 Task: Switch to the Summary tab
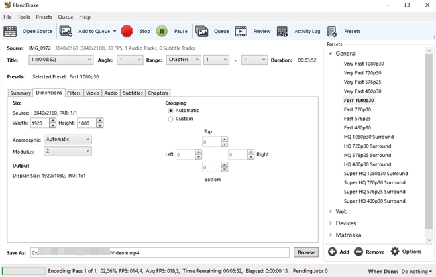[20, 93]
